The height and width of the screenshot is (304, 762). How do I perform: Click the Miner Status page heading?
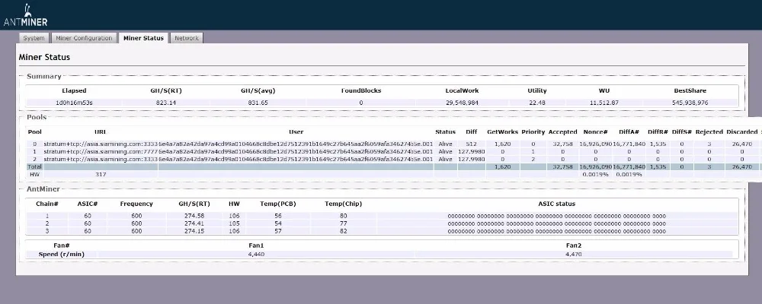tap(44, 57)
